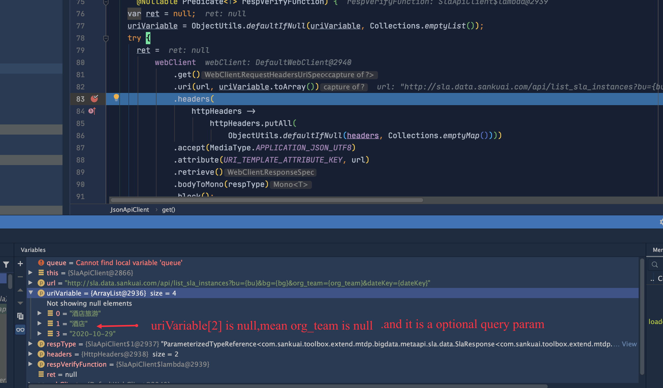Click the Variables panel vertical scrollbar
Image resolution: width=663 pixels, height=388 pixels.
coord(642,317)
